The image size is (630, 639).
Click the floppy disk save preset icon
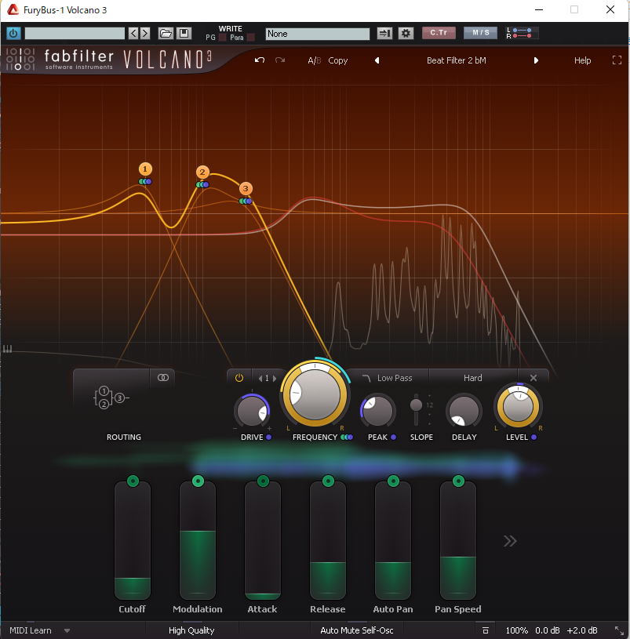tap(184, 34)
